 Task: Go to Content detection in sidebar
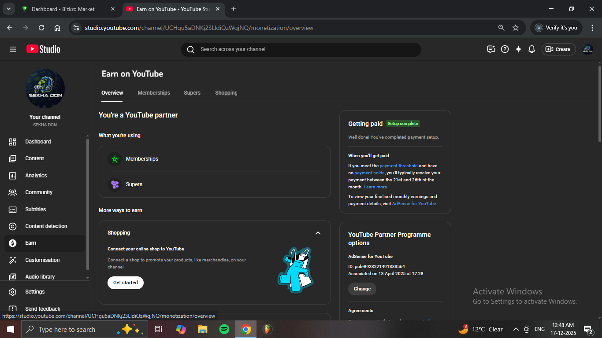click(x=46, y=226)
